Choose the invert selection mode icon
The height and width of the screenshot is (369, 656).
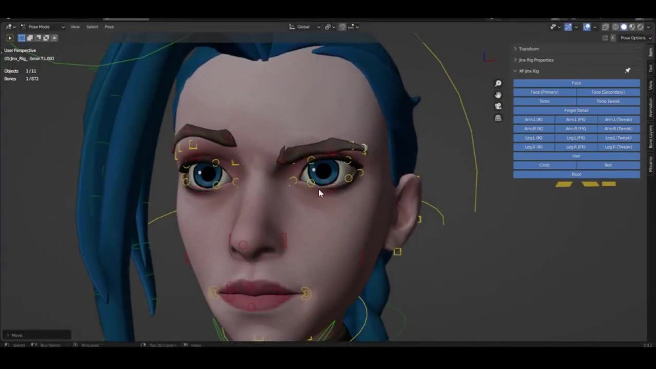(x=46, y=37)
